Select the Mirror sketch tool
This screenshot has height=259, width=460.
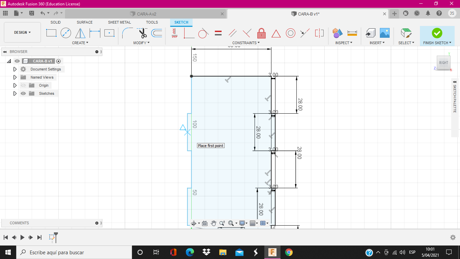pos(80,33)
